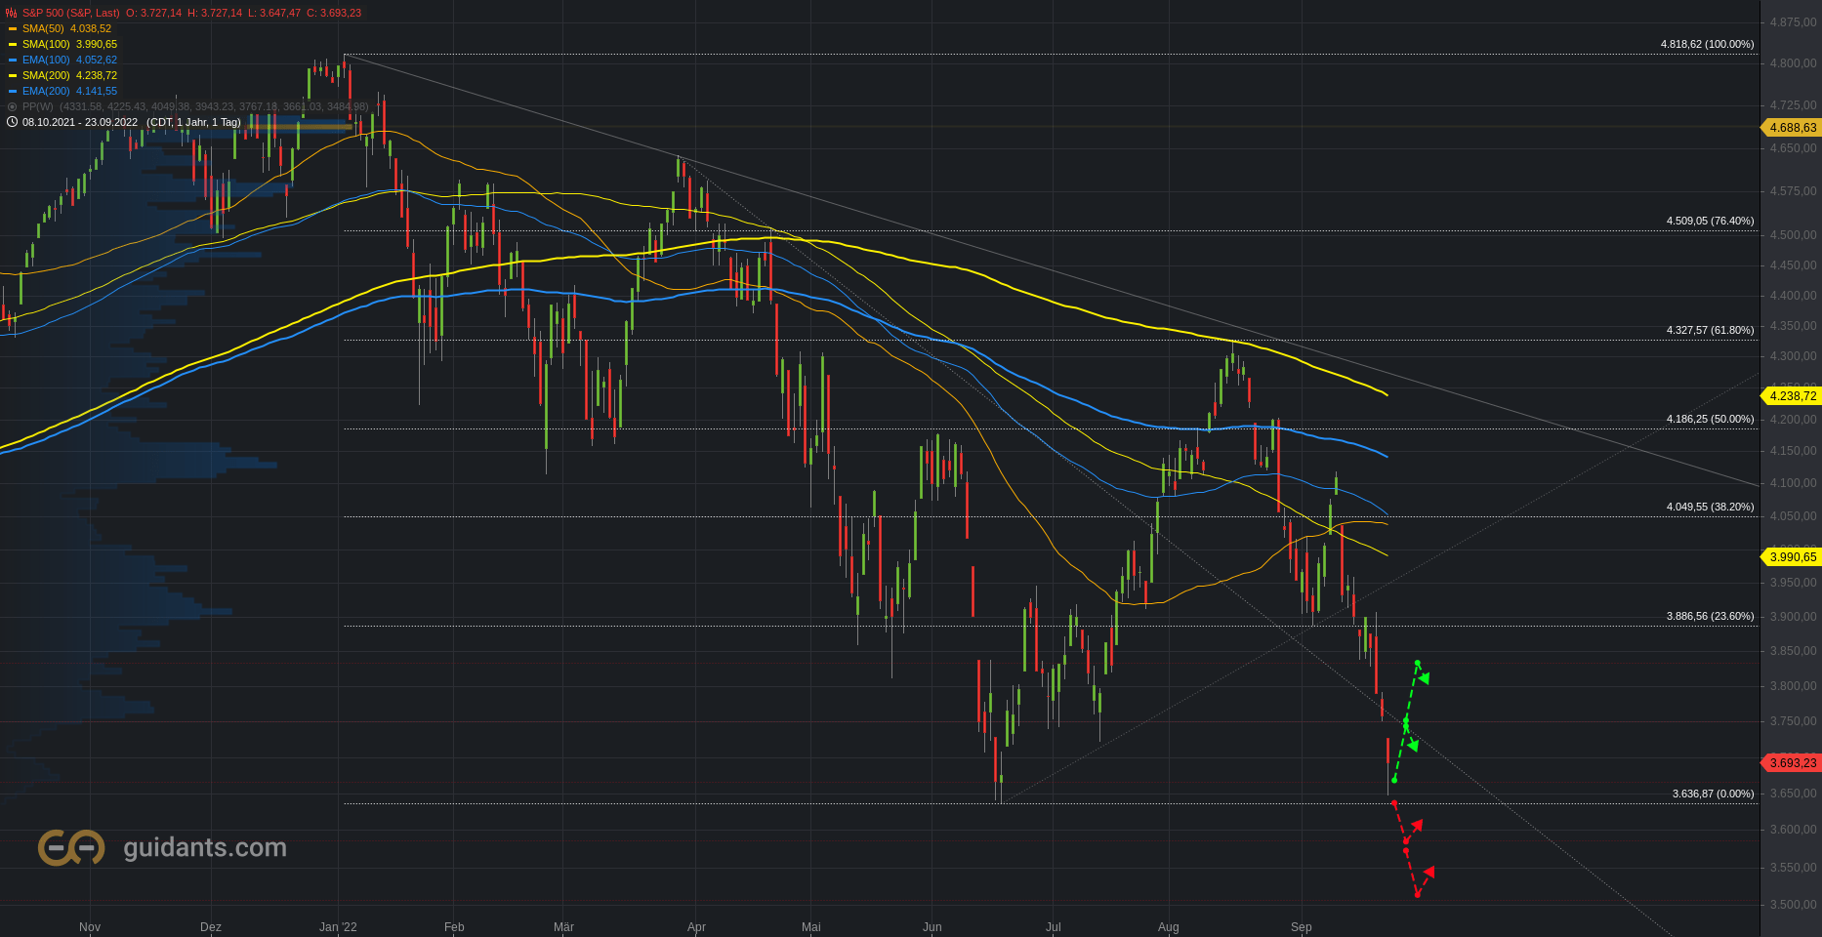Viewport: 1822px width, 937px height.
Task: Click the 4.818,62 (100.00%) Fibonacci label
Action: pyautogui.click(x=1707, y=44)
